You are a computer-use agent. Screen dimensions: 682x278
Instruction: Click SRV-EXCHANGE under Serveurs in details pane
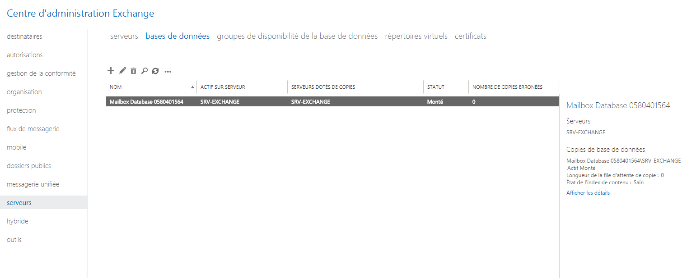(586, 132)
